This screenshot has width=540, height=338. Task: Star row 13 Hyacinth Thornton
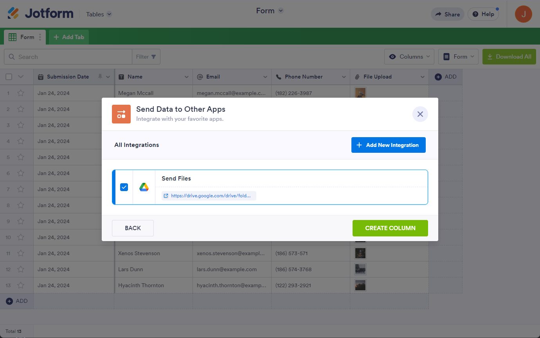click(21, 285)
